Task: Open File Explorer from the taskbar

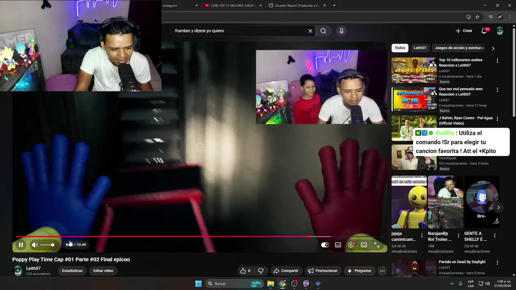Action: click(x=270, y=284)
